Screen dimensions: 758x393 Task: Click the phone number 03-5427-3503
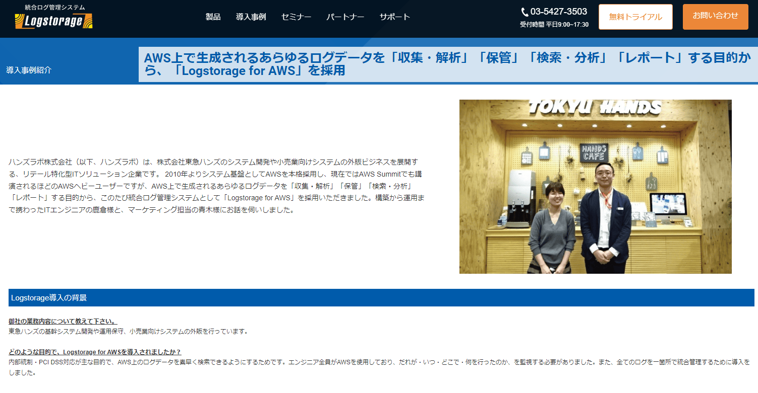558,12
